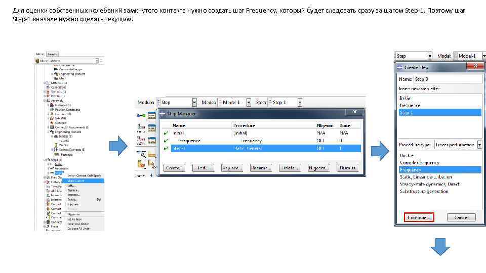Click Create Field Output icon in the toolbox

point(141,128)
